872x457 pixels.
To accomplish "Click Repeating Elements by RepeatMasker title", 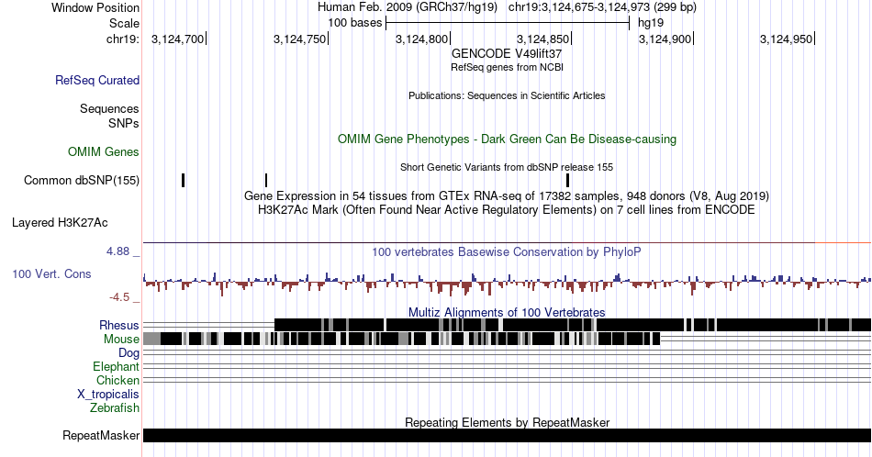I will pyautogui.click(x=508, y=422).
